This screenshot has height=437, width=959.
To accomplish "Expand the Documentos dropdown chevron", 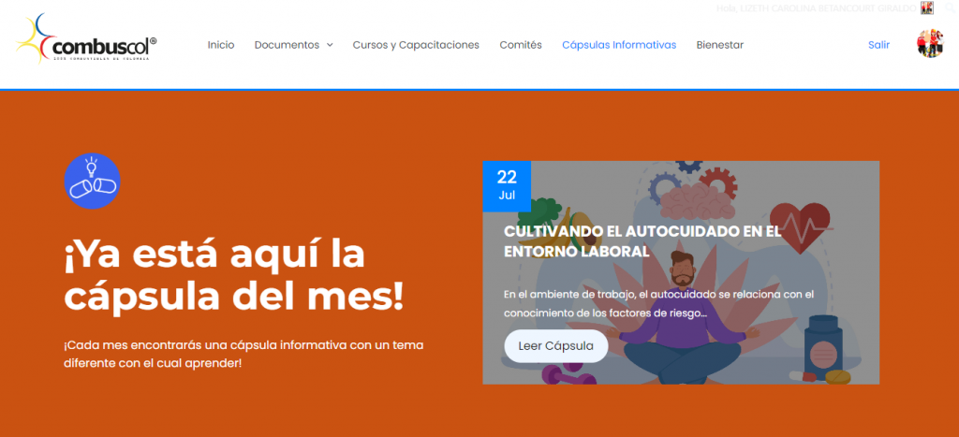I will 329,45.
